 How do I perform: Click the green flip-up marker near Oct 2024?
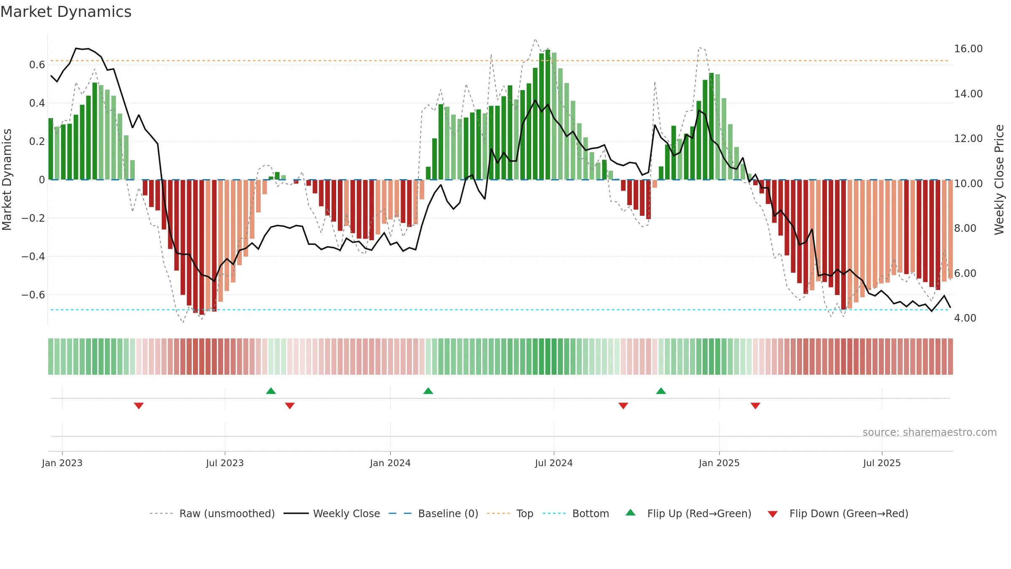[x=661, y=391]
